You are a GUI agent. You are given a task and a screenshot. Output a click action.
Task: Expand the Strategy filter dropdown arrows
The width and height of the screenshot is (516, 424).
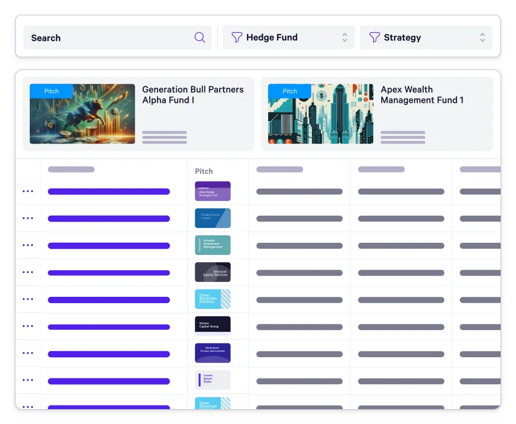482,38
